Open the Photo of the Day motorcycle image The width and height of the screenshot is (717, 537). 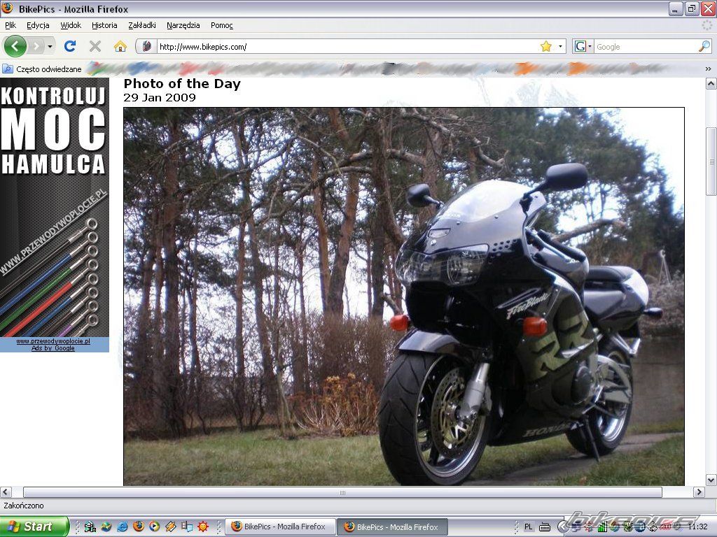click(404, 296)
